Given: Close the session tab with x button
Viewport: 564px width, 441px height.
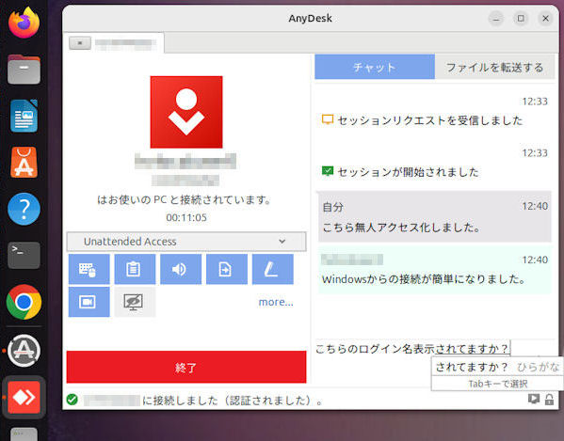Looking at the screenshot, I should click(80, 43).
